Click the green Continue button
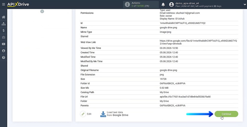 tap(226, 114)
